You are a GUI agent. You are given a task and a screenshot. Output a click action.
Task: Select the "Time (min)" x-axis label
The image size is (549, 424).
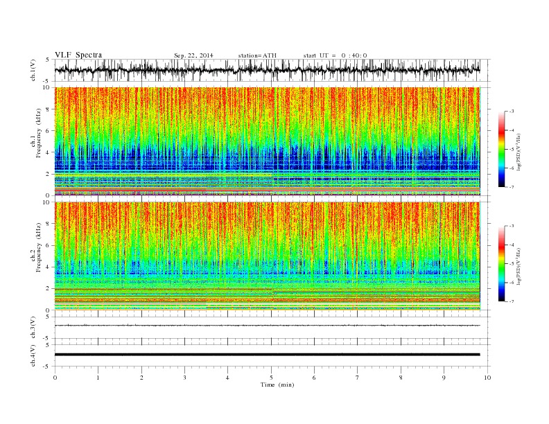coord(277,385)
